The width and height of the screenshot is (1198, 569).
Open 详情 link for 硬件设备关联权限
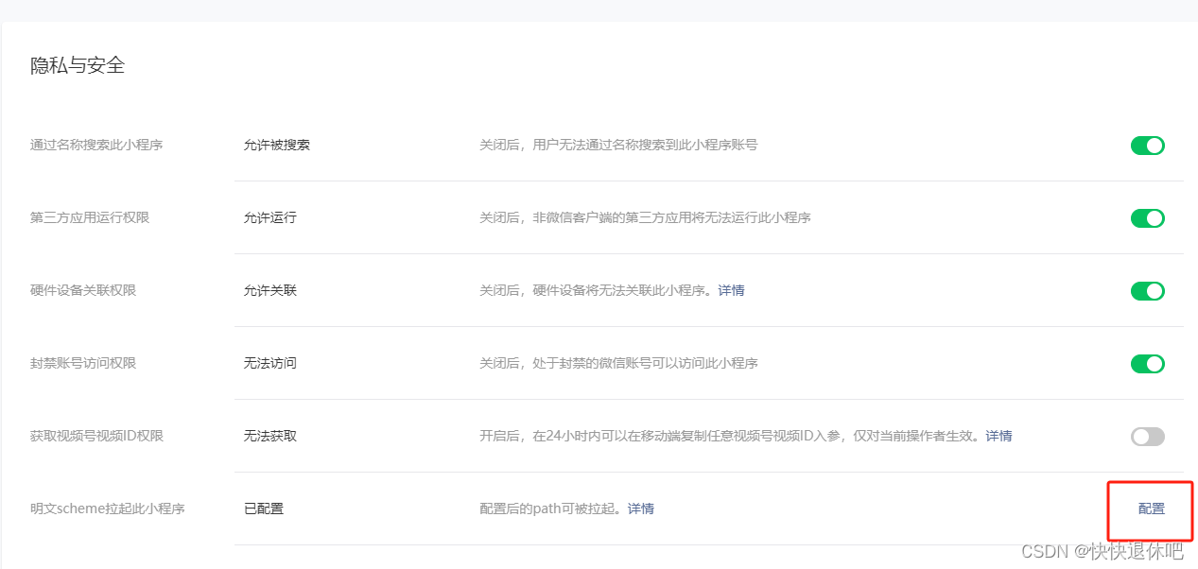(x=731, y=290)
